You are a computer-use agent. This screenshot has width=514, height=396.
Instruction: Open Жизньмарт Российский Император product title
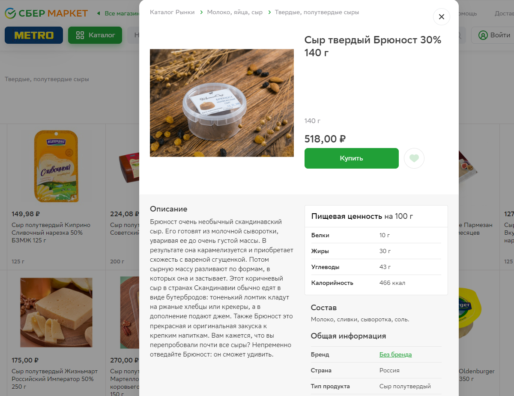pos(54,379)
